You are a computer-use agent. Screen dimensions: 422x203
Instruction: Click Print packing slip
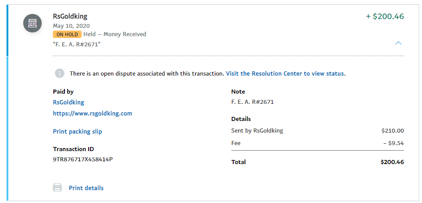(77, 132)
